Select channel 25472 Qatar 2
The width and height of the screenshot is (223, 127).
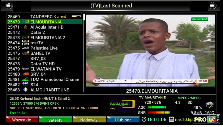[37, 33]
